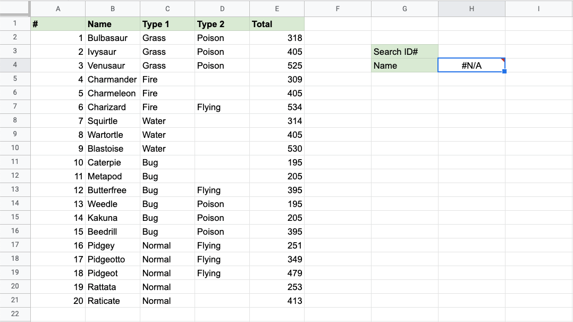Click the Name header cell in column B
This screenshot has width=573, height=322.
point(112,24)
